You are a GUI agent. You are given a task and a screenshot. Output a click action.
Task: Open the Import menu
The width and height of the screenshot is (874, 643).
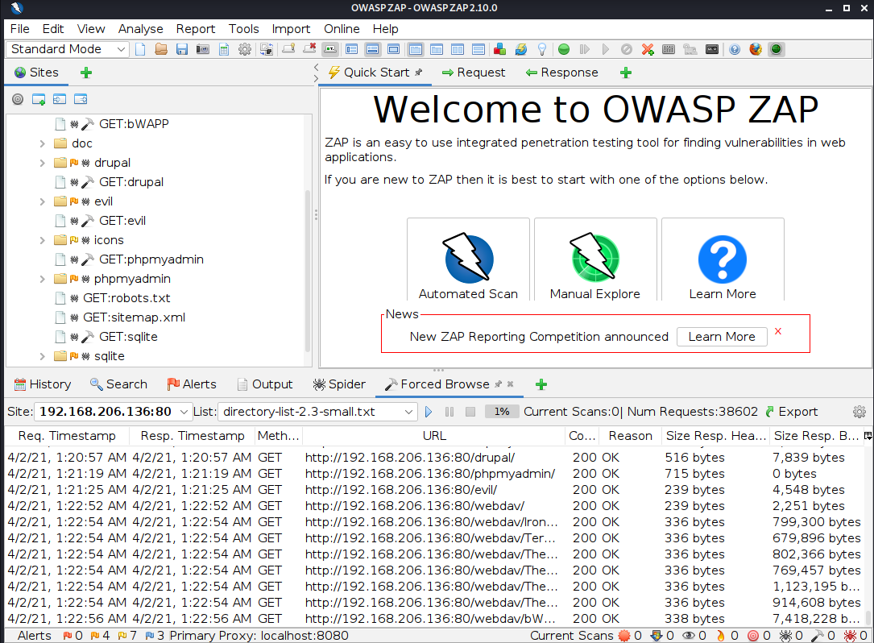[291, 29]
